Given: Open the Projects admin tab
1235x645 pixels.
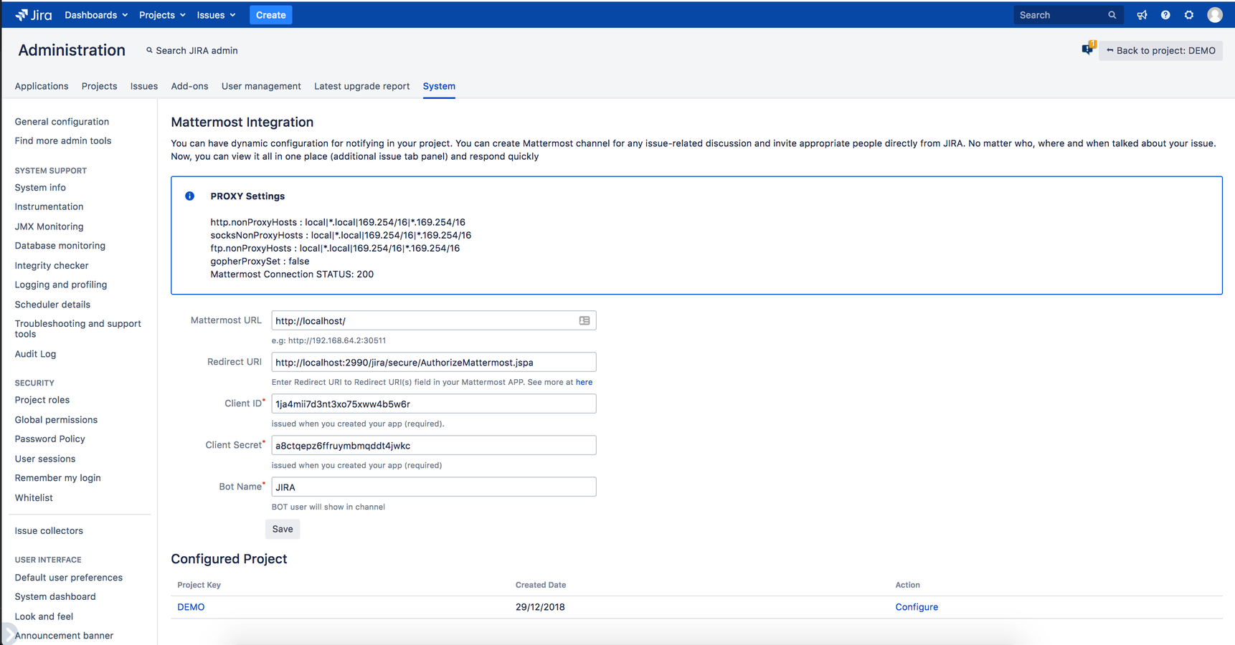Looking at the screenshot, I should pyautogui.click(x=99, y=86).
